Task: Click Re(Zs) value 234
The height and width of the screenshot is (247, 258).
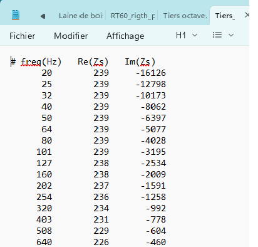Action: pos(101,208)
